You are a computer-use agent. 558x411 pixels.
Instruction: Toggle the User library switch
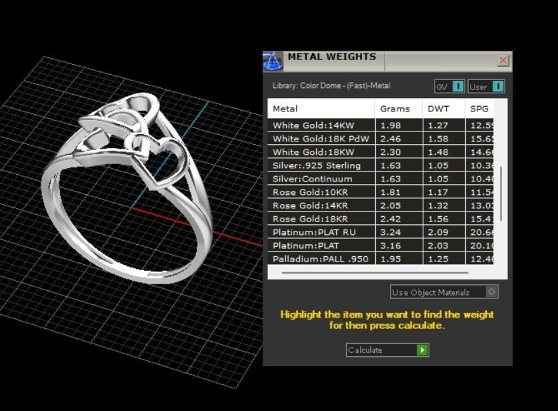pyautogui.click(x=486, y=87)
